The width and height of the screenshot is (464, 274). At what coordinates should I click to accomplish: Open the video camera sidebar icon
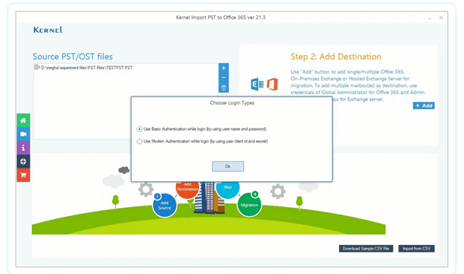tap(23, 134)
